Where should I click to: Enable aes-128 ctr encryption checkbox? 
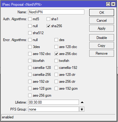coord(56,75)
